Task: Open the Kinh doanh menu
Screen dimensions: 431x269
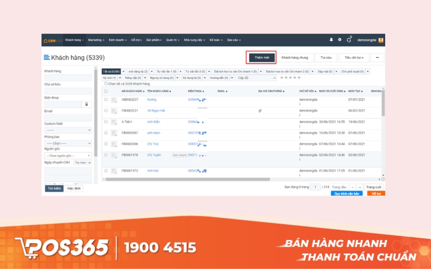Action: click(x=117, y=40)
